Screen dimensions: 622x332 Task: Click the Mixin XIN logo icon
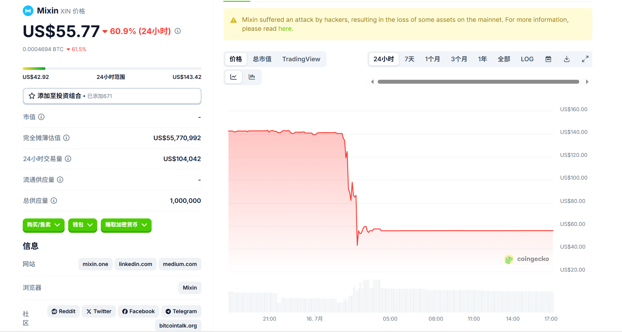click(28, 11)
